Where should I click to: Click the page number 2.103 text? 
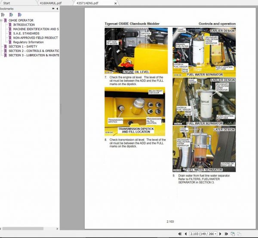(x=170, y=221)
